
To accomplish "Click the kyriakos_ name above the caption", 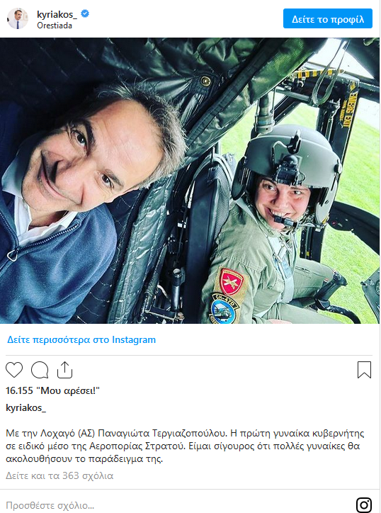I will pyautogui.click(x=25, y=407).
